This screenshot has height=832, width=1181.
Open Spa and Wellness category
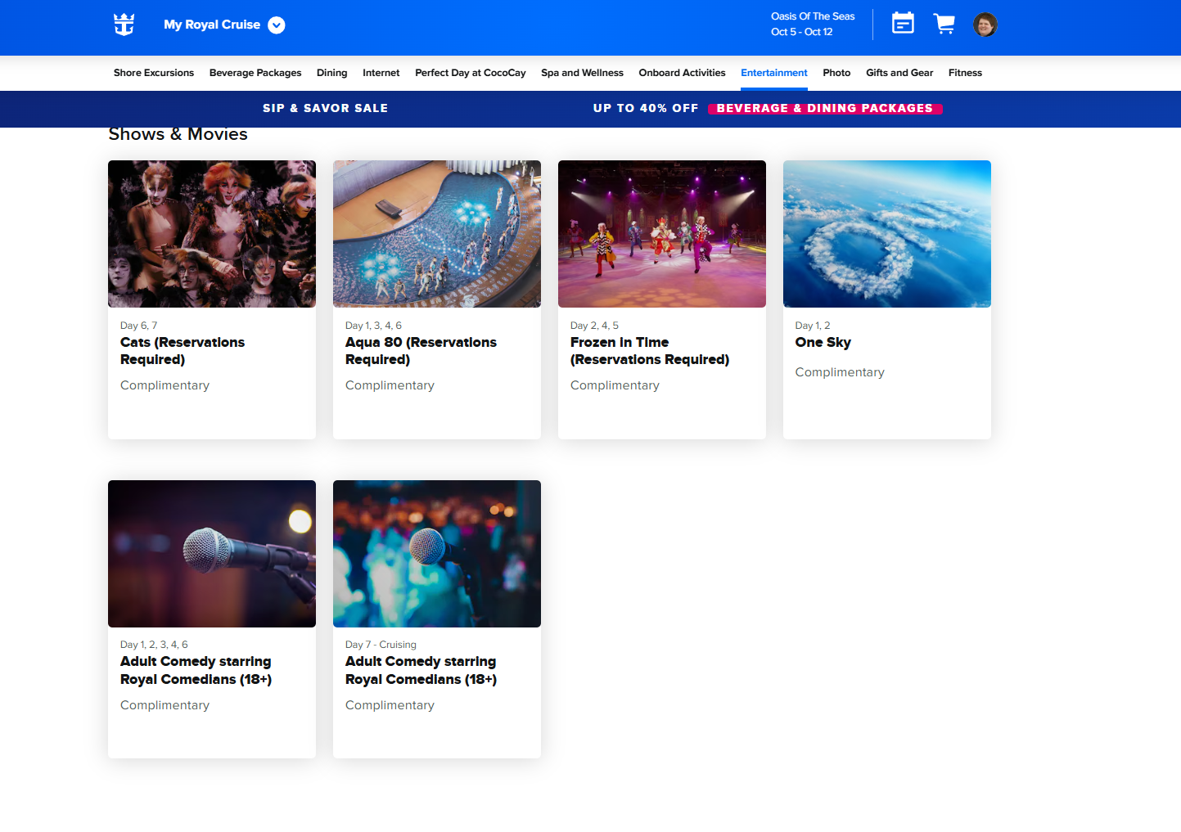click(582, 73)
